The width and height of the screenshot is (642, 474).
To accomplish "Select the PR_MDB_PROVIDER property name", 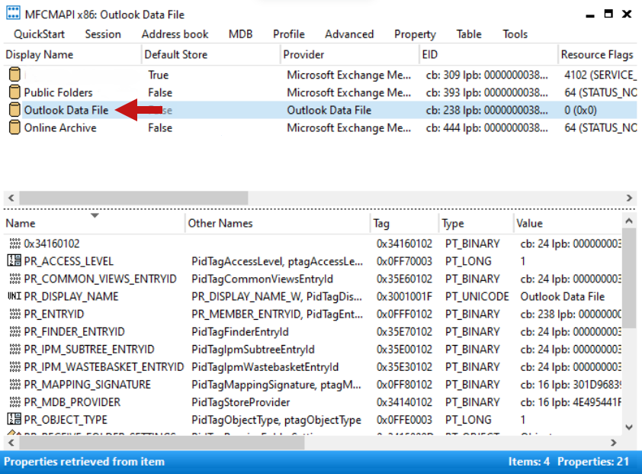I will tap(72, 402).
